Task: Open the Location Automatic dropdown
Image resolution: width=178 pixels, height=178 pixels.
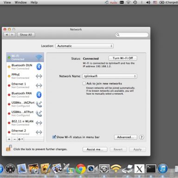Action: [84, 46]
